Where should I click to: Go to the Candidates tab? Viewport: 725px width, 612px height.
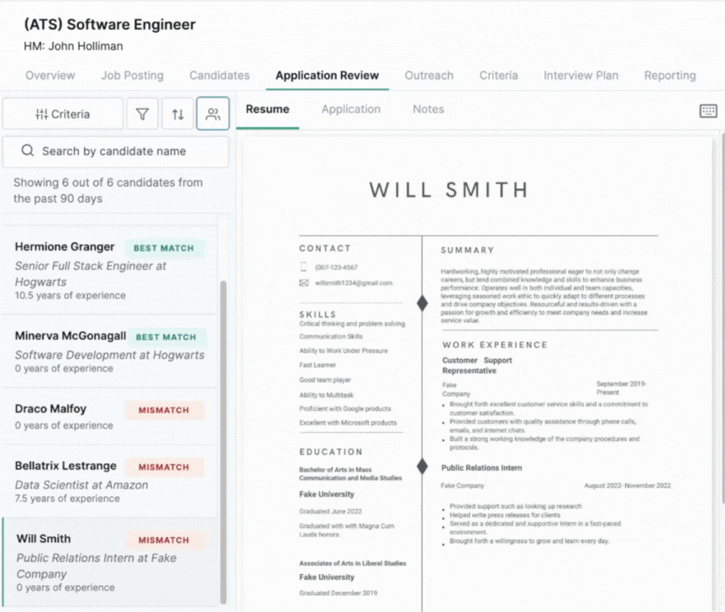219,76
